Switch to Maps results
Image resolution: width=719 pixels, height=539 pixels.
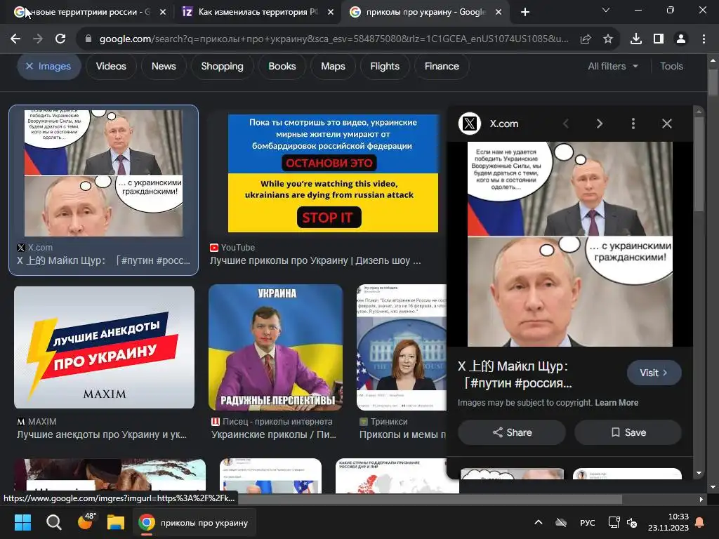tap(333, 67)
